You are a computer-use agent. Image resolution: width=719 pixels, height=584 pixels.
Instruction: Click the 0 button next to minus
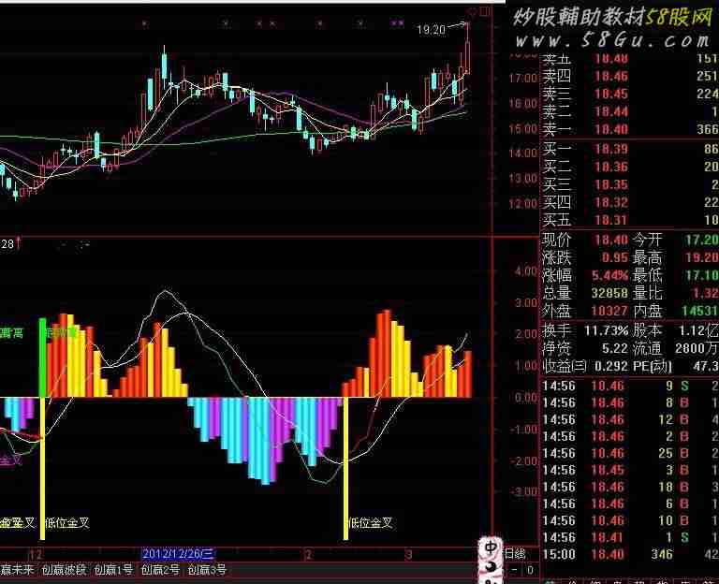(530, 570)
